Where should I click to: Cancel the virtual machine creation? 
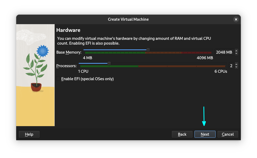pos(228,134)
